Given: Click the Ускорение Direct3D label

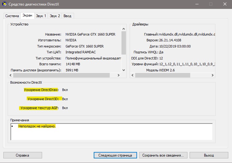Looking at the screenshot, I should click(43, 99).
